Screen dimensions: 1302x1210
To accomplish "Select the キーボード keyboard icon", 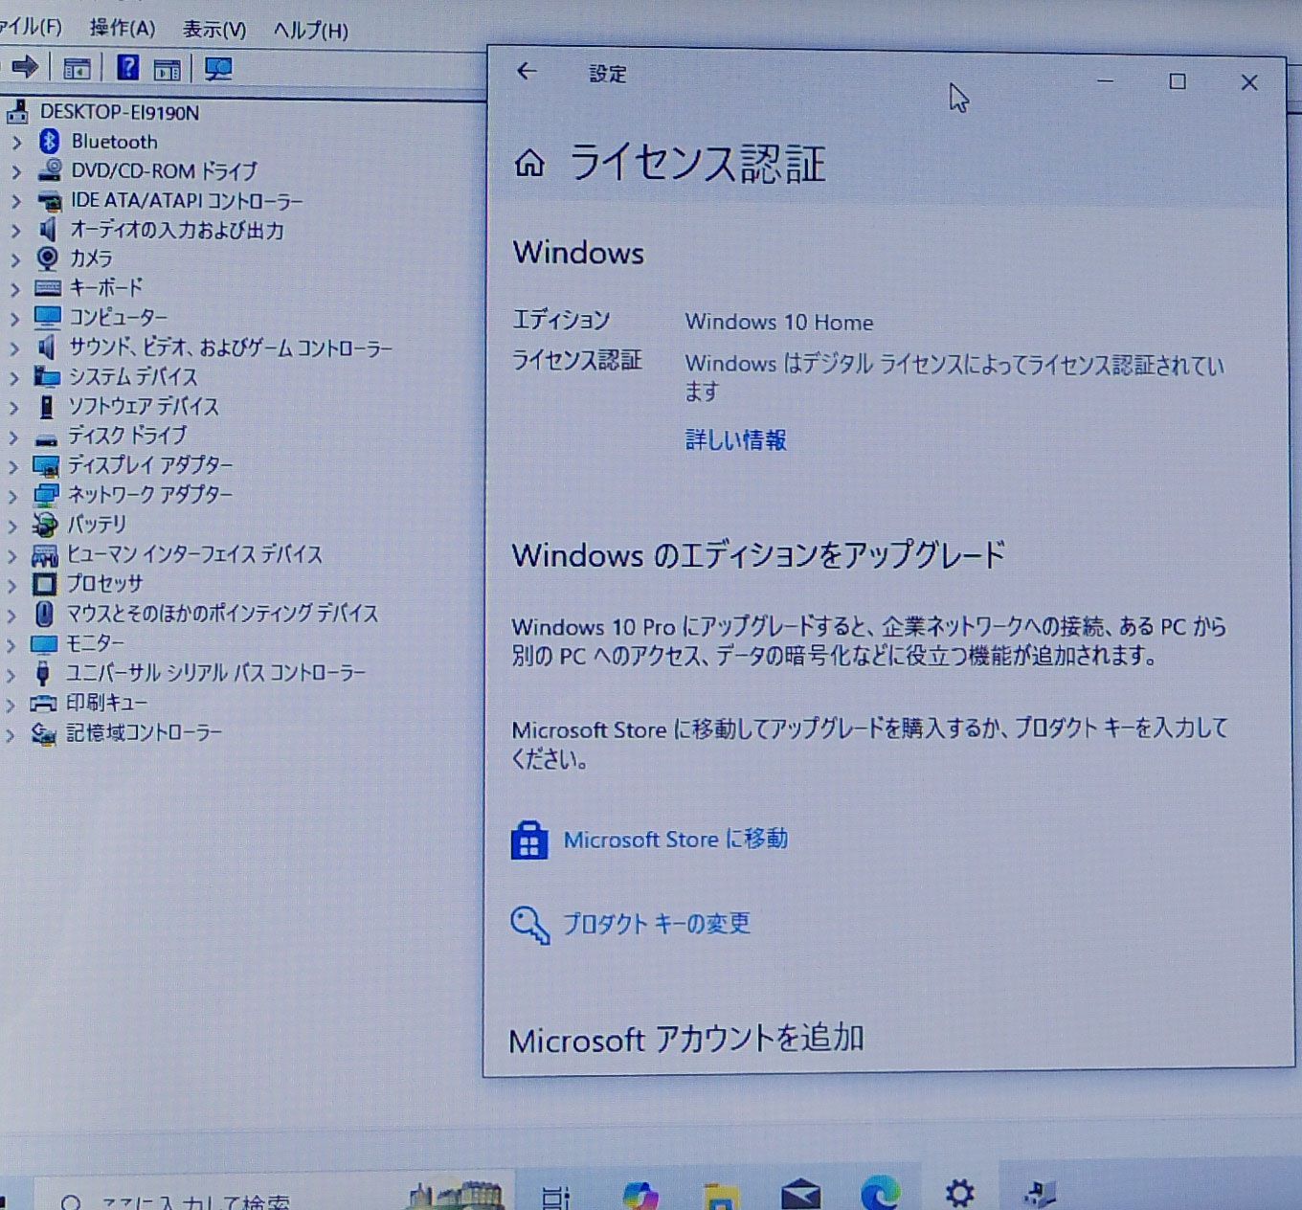I will [47, 287].
